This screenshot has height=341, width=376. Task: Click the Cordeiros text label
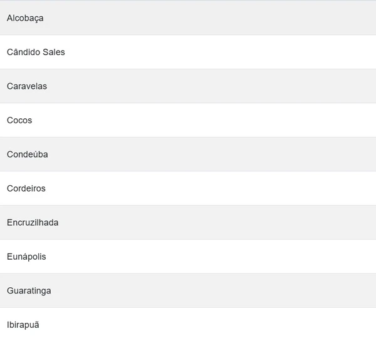[26, 188]
